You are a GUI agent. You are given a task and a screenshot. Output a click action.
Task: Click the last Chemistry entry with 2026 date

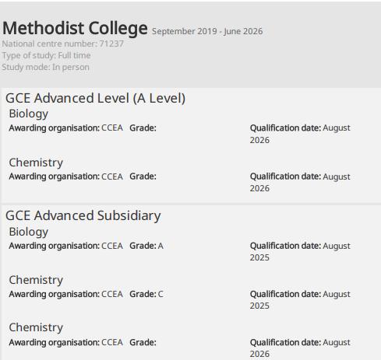point(36,327)
